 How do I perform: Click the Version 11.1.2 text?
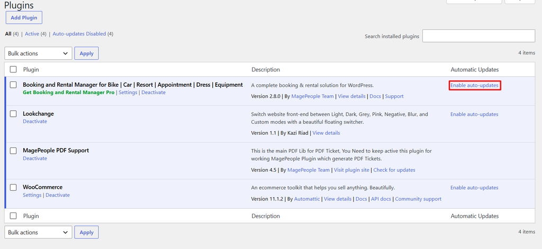tap(267, 199)
